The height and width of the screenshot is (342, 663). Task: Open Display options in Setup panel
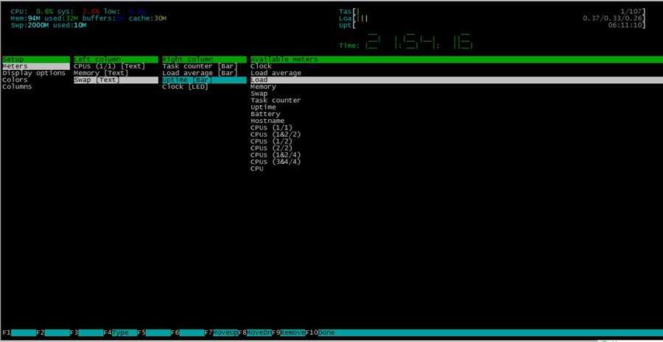[x=34, y=73]
